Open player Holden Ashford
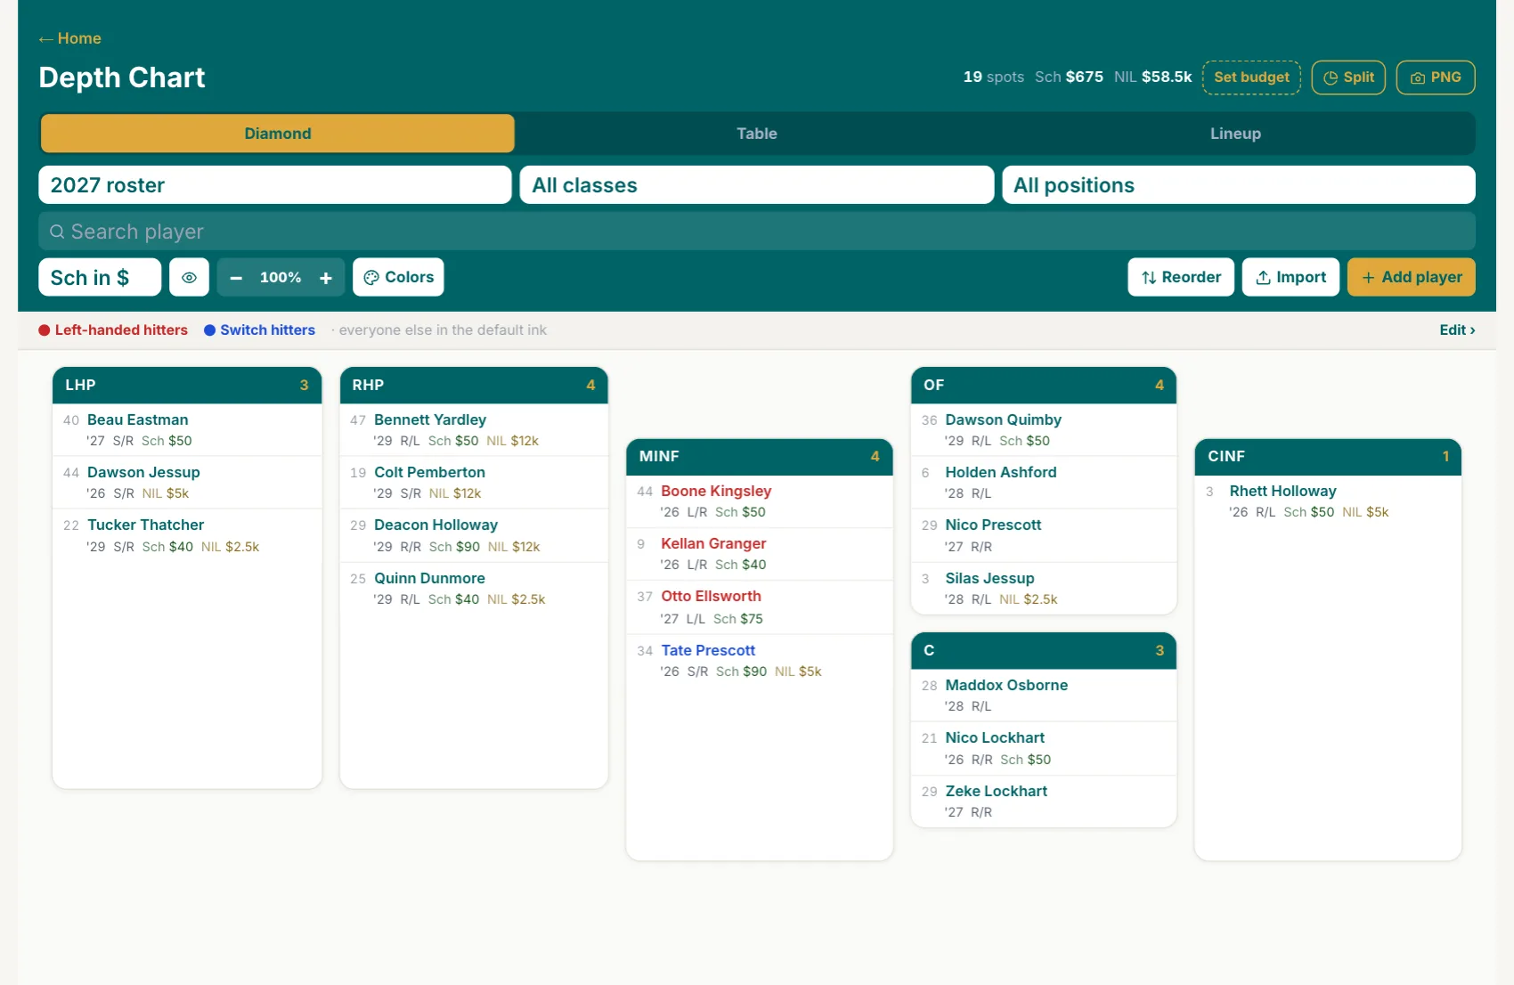1514x985 pixels. [1044, 483]
